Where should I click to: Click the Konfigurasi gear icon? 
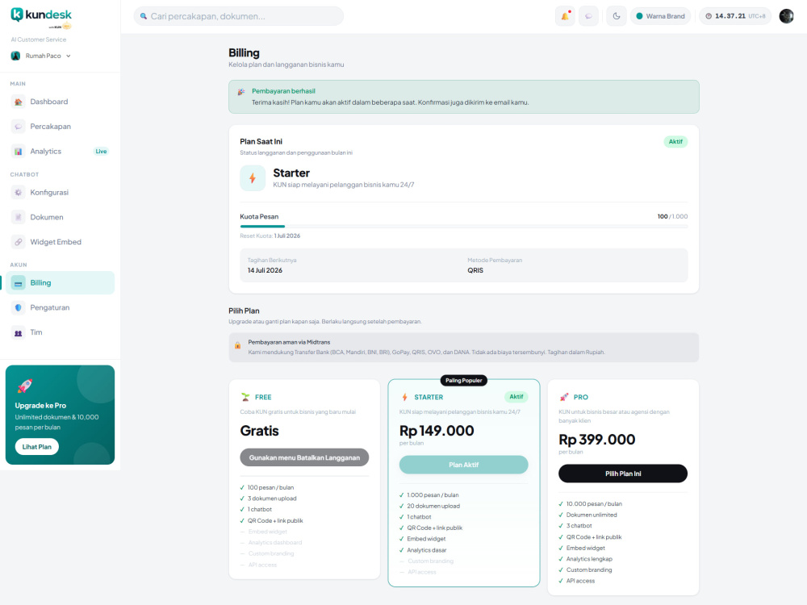tap(18, 193)
